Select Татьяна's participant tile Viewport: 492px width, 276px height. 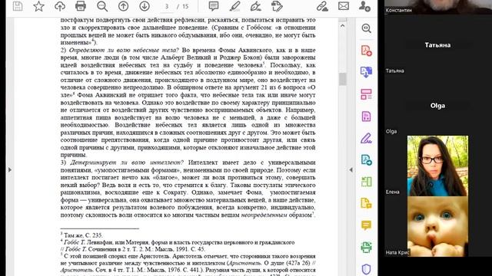point(437,45)
